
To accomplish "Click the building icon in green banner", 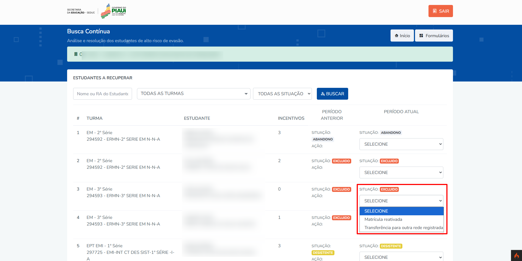I will point(76,54).
